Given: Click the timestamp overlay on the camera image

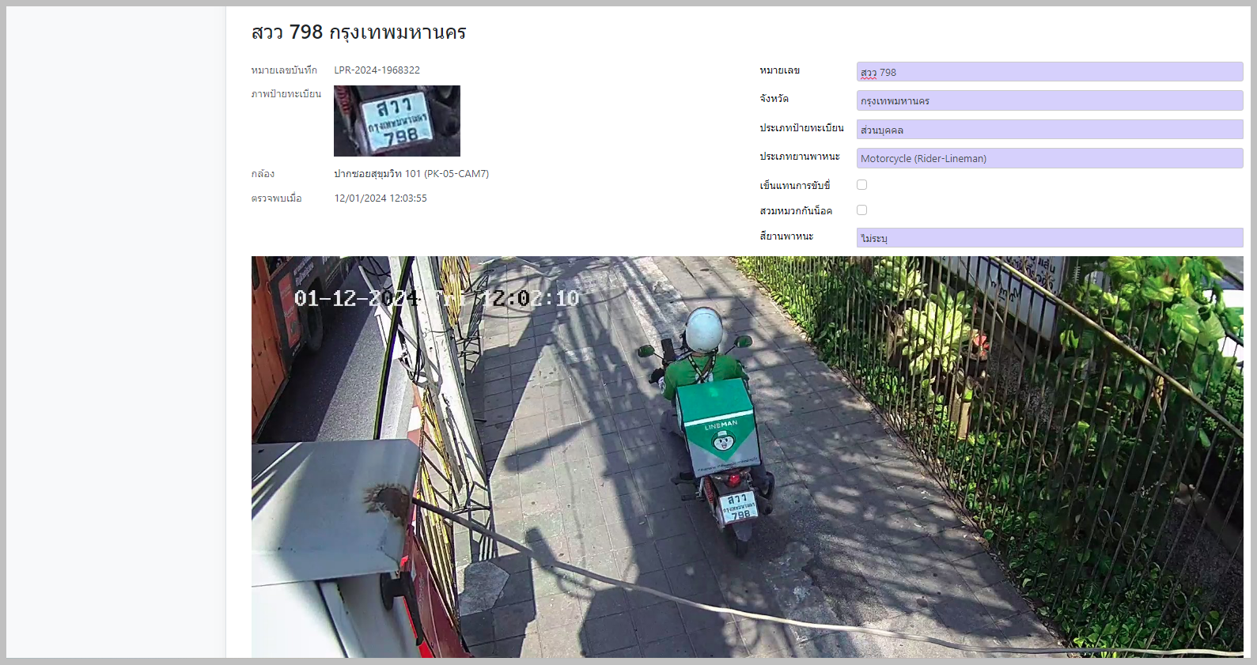Looking at the screenshot, I should [x=436, y=298].
